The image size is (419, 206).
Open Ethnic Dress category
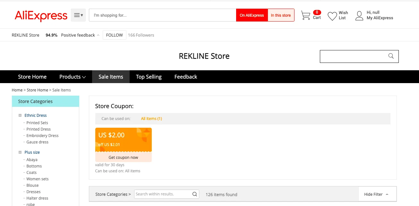(x=36, y=116)
